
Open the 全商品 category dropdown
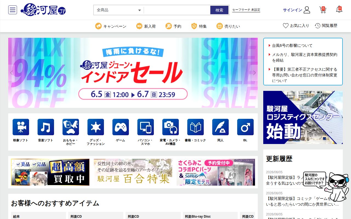click(x=118, y=10)
